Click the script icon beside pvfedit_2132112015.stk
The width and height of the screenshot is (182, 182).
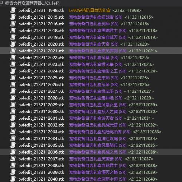click(x=13, y=17)
